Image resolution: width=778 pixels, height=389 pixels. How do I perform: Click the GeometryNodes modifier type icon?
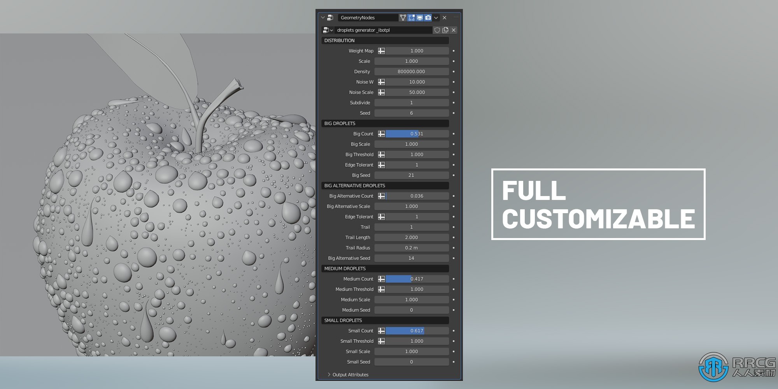coord(330,18)
